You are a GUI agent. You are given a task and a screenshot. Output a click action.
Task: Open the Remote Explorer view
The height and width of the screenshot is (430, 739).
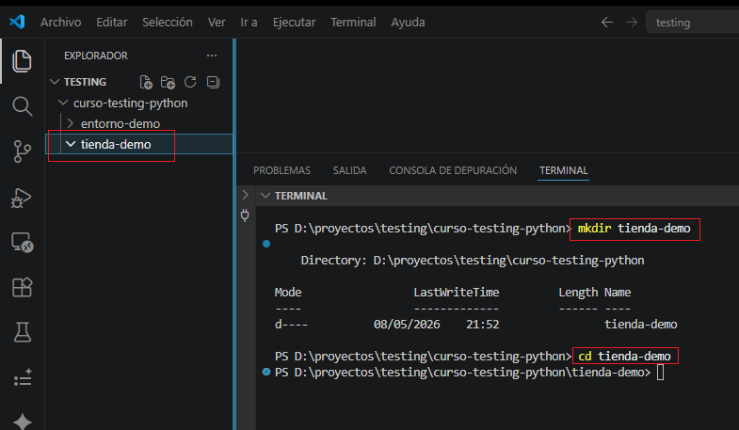point(23,243)
